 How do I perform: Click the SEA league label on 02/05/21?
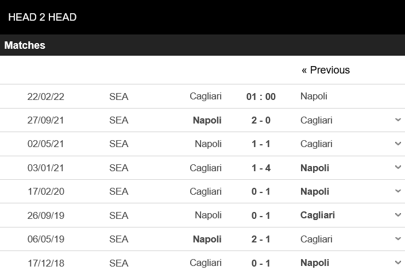click(119, 144)
